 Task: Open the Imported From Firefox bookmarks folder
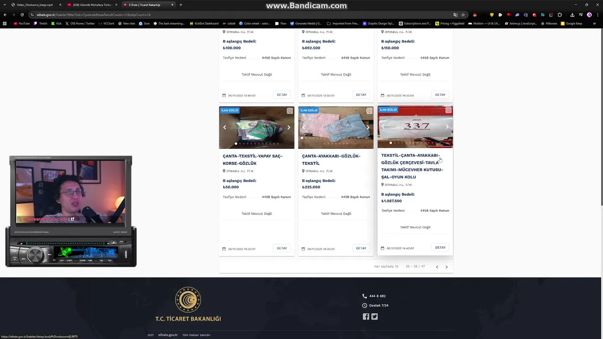click(x=342, y=24)
